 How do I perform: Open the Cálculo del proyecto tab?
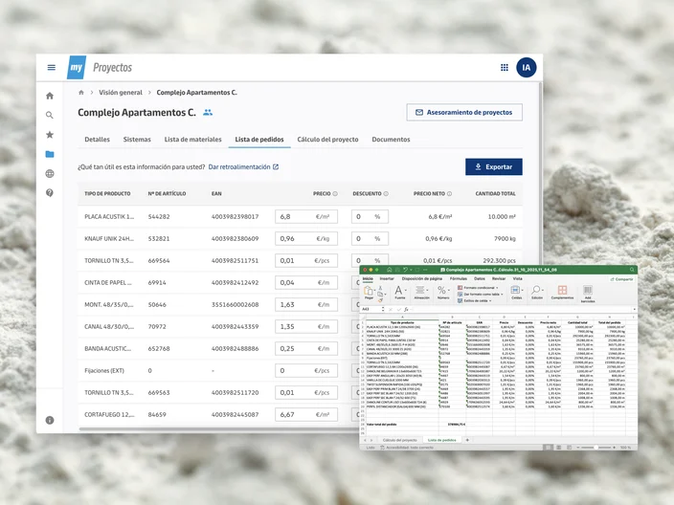tap(328, 140)
